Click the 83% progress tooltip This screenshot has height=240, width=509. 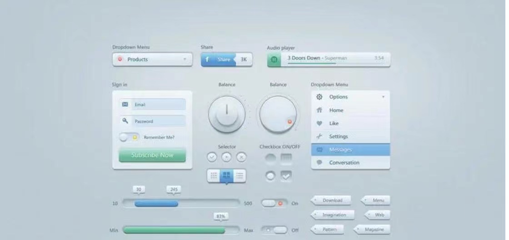pos(221,217)
